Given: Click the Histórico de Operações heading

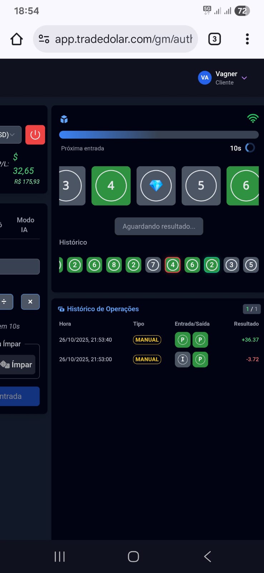Looking at the screenshot, I should (x=103, y=309).
